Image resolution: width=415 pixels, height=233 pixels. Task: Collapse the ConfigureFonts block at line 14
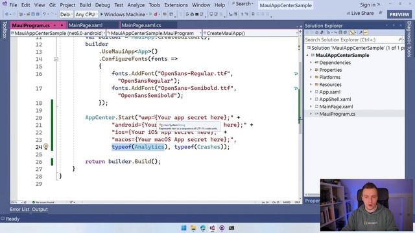pyautogui.click(x=56, y=59)
